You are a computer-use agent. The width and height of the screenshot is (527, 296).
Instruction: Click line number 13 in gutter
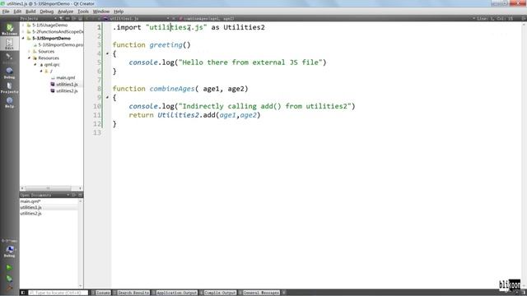coord(97,132)
